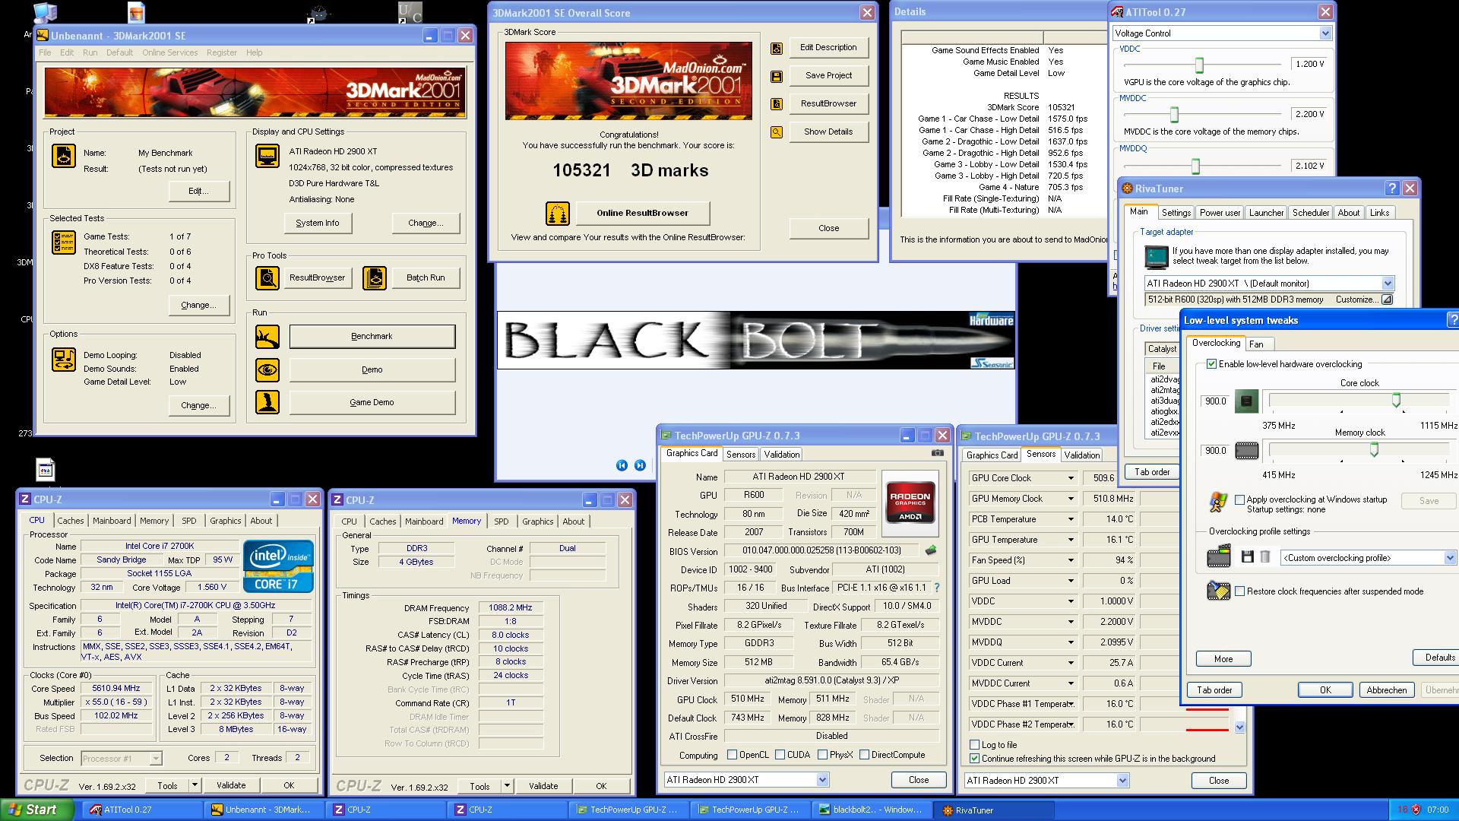Click the Online ResultBrowser button

[642, 213]
